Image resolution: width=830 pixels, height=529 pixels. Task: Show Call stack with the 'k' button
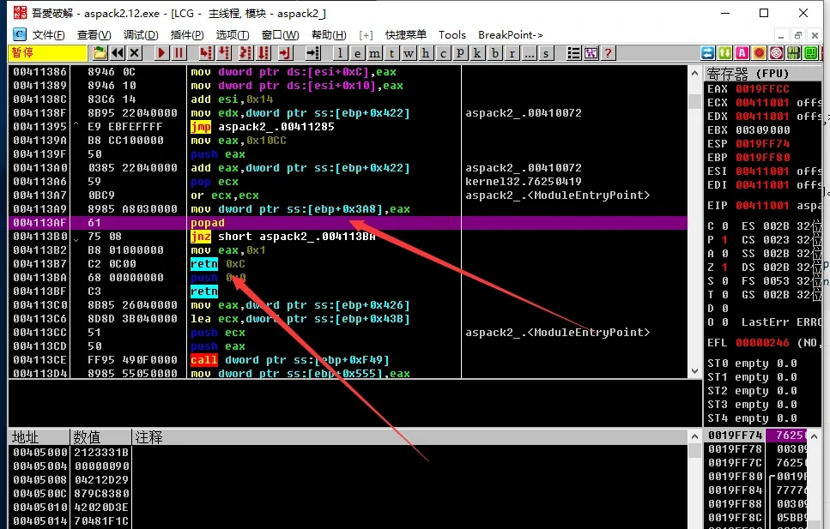pyautogui.click(x=477, y=53)
